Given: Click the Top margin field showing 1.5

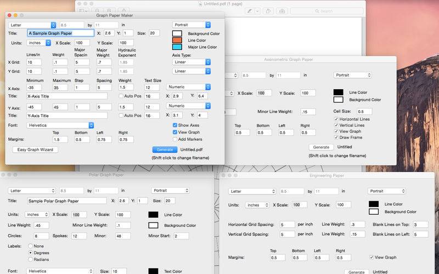Looking at the screenshot, I should (x=60, y=140).
